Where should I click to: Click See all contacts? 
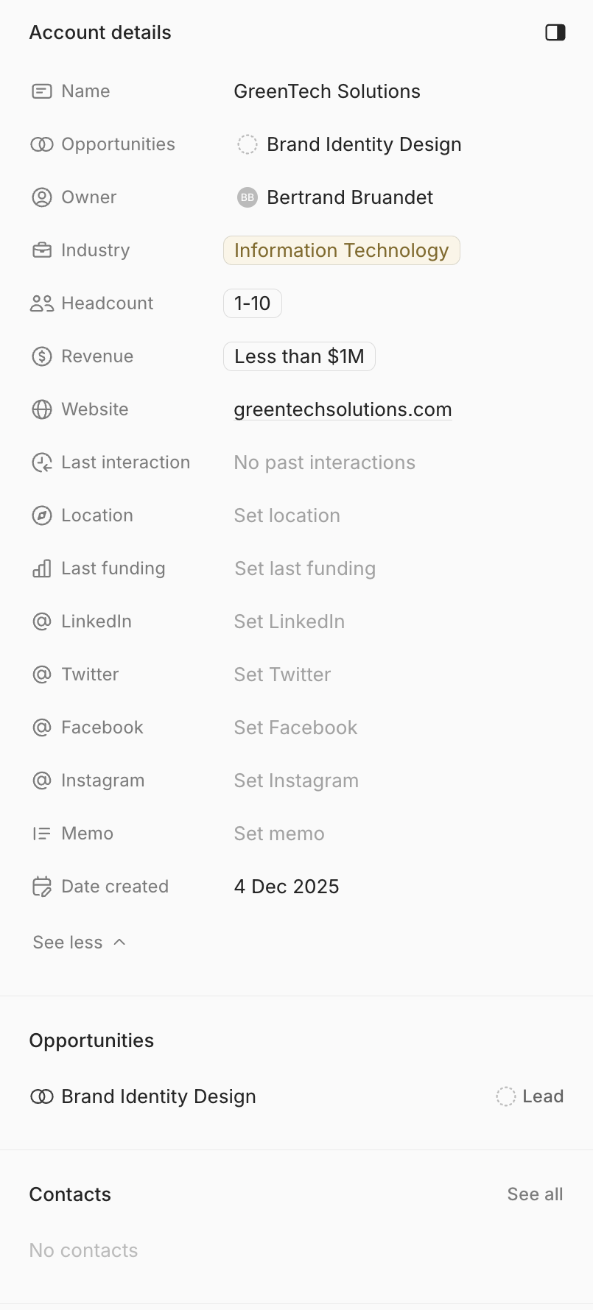tap(535, 1194)
